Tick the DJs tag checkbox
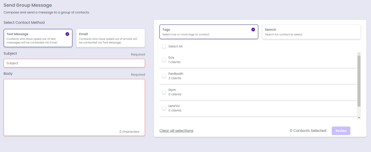Viewport: 371px width, 152px height. point(164,60)
